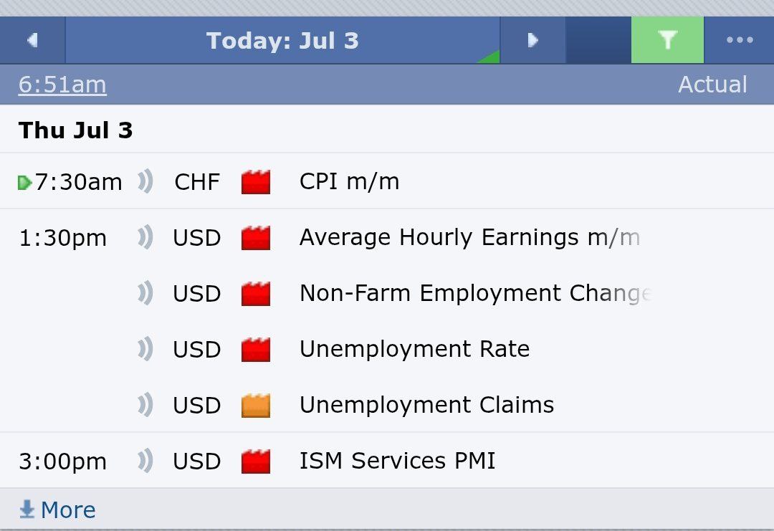This screenshot has height=531, width=774.
Task: Expand the list with the More link
Action: click(x=57, y=510)
